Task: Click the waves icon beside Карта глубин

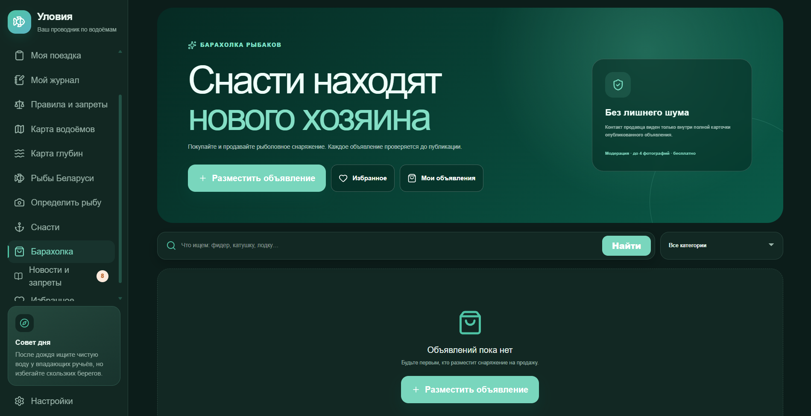Action: [x=19, y=153]
